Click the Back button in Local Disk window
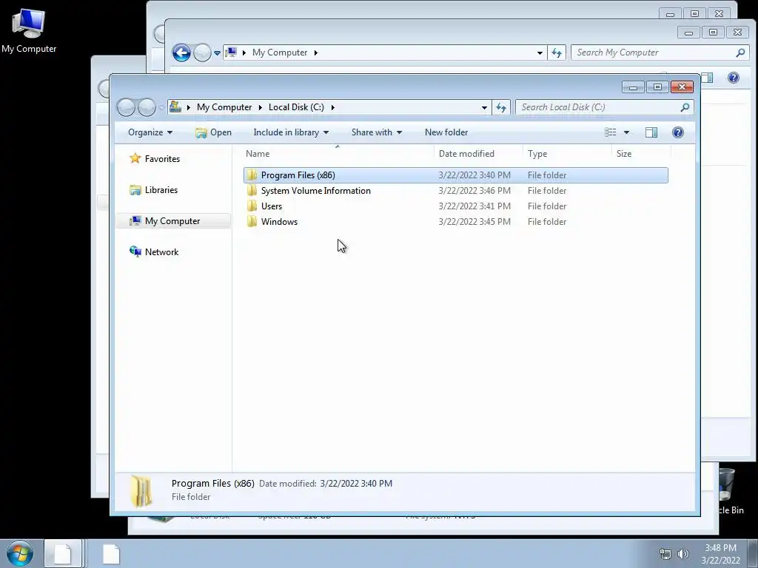The width and height of the screenshot is (758, 568). 126,107
